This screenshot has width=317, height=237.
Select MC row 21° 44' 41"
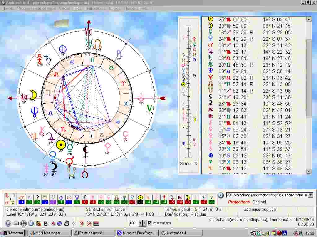pyautogui.click(x=254, y=117)
